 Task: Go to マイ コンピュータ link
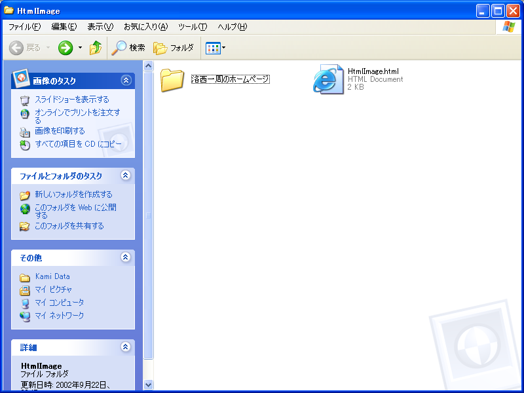[59, 303]
